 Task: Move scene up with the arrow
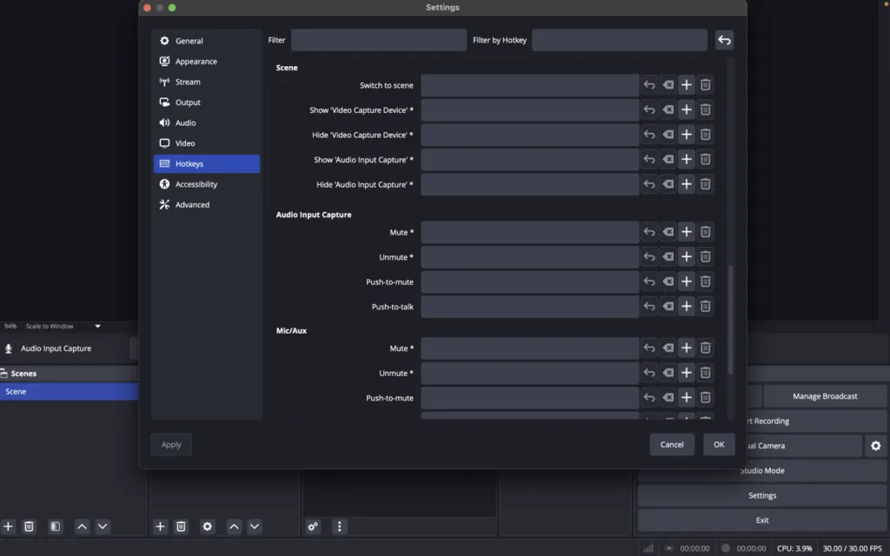(x=82, y=526)
